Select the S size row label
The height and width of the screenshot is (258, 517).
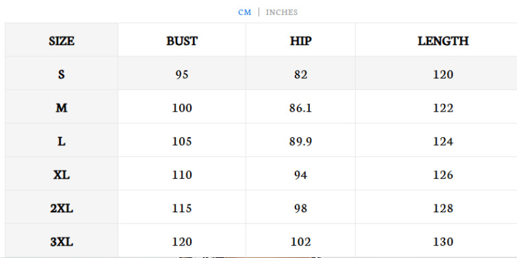61,75
